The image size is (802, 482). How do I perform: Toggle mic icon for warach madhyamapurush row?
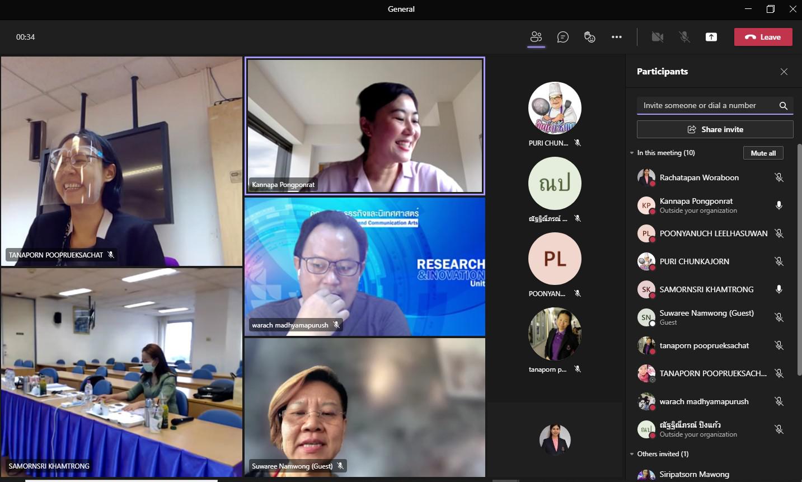tap(778, 401)
